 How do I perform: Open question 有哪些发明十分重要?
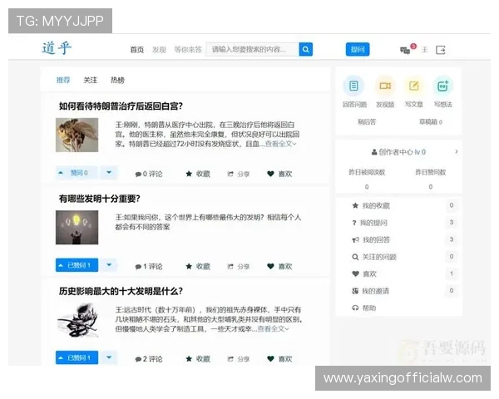click(99, 199)
